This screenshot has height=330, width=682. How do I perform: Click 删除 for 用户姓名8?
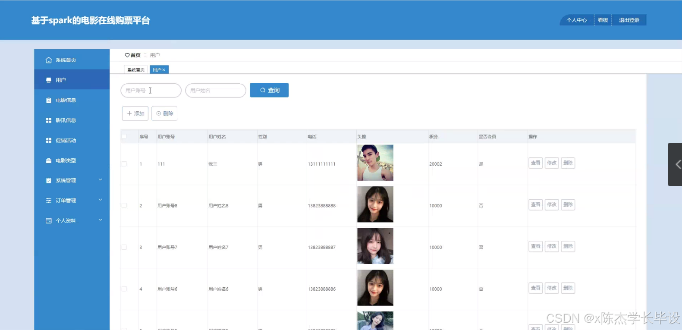point(568,204)
